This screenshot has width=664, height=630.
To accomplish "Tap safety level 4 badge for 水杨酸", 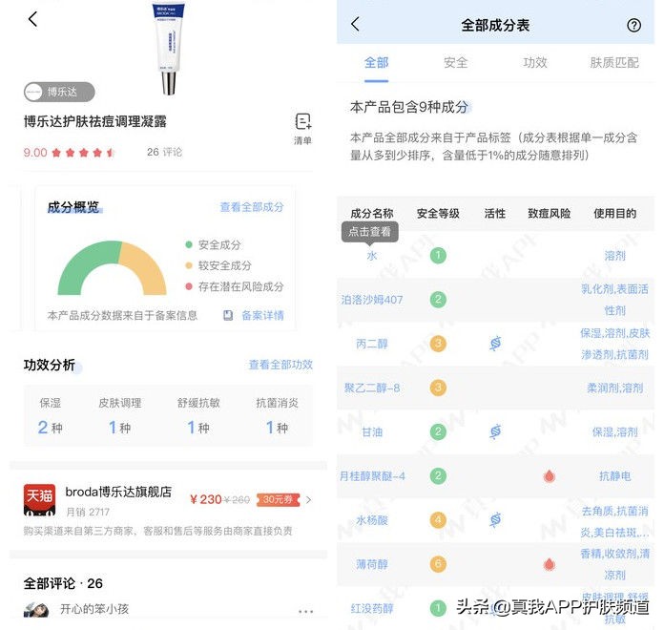I will [x=438, y=520].
